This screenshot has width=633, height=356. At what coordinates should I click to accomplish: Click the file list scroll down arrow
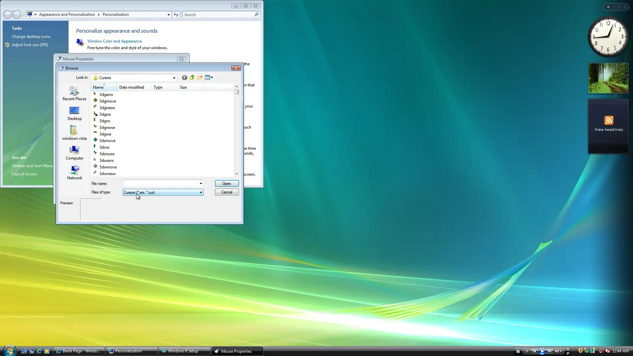237,174
